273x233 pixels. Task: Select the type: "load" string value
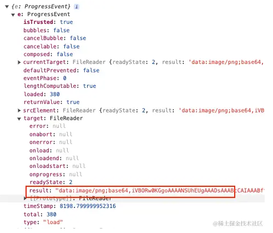pyautogui.click(x=53, y=222)
